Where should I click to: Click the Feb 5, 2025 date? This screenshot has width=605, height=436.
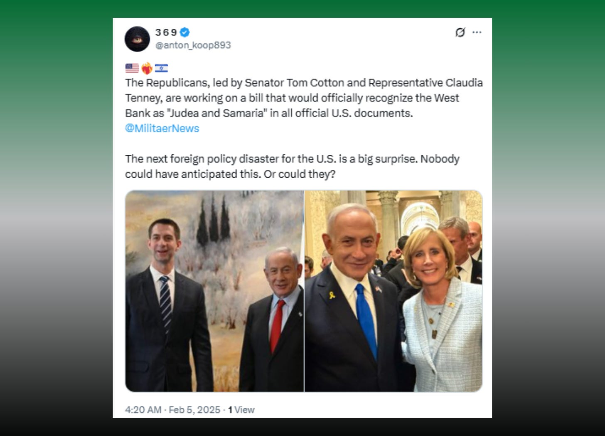pyautogui.click(x=194, y=410)
